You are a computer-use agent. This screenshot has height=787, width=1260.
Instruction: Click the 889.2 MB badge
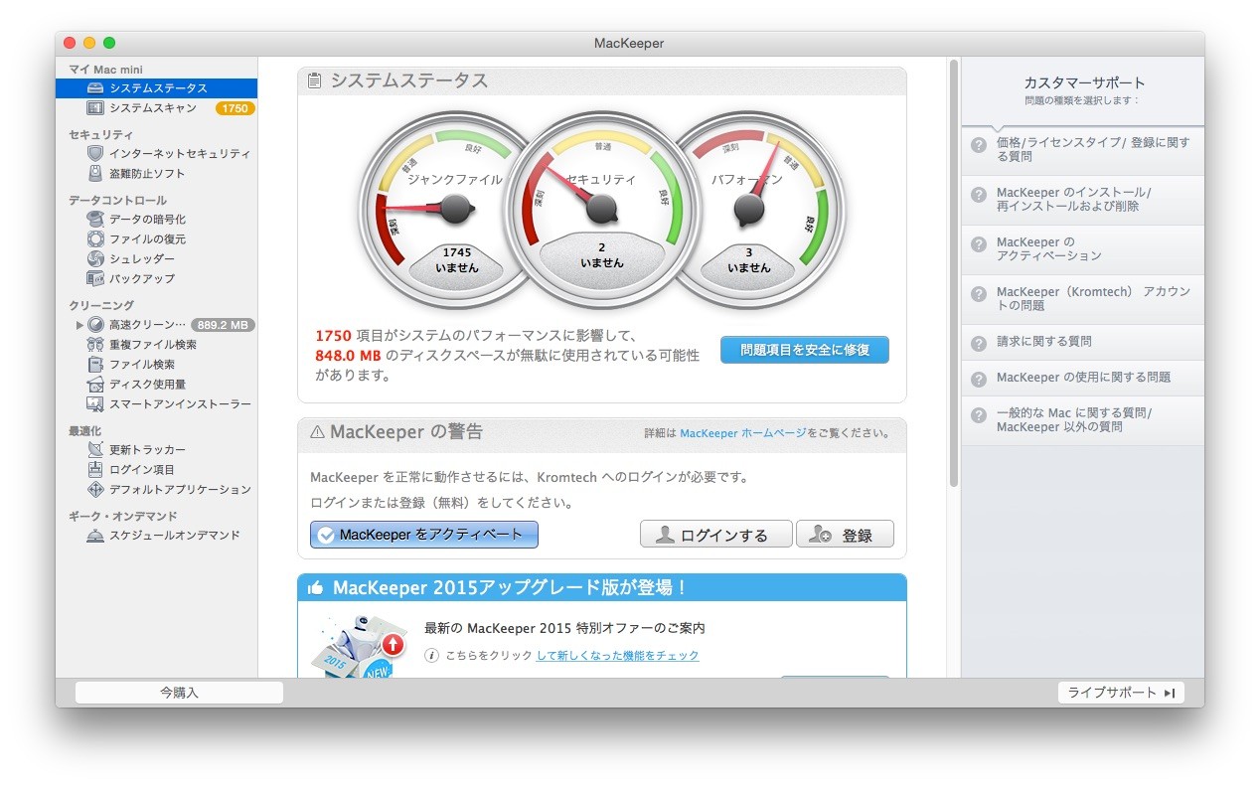tap(224, 325)
